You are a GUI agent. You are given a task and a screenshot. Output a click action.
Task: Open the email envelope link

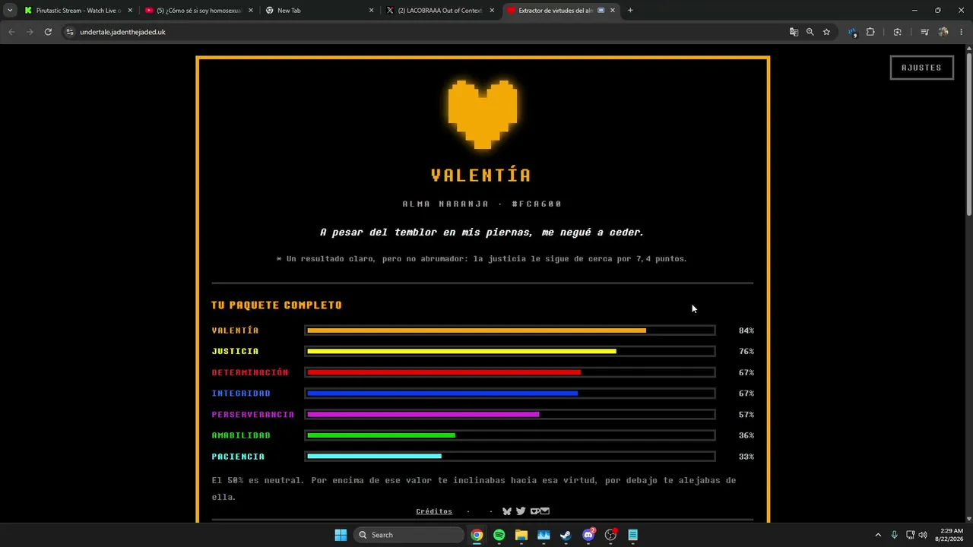[544, 511]
